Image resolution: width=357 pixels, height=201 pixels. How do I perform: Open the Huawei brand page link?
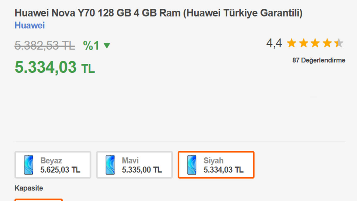30,25
